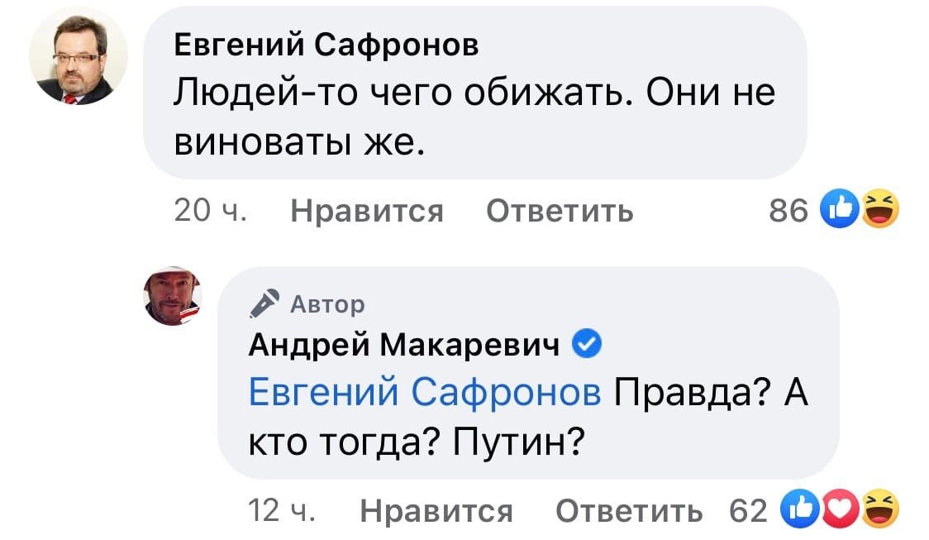
Task: Click the blue thumbs-up reaction beside 86
Action: tap(840, 208)
